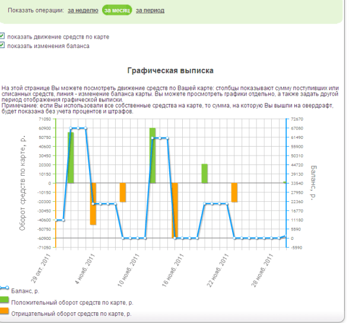Click 'Положительный оборот средств по карте' legend label
This screenshot has width=349, height=323.
point(72,303)
